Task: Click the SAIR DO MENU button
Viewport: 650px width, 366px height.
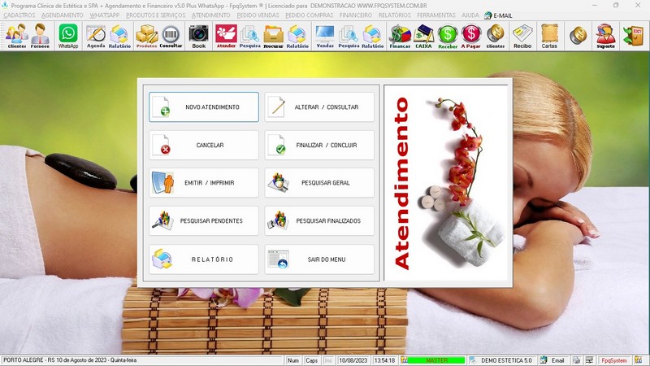Action: tap(319, 259)
